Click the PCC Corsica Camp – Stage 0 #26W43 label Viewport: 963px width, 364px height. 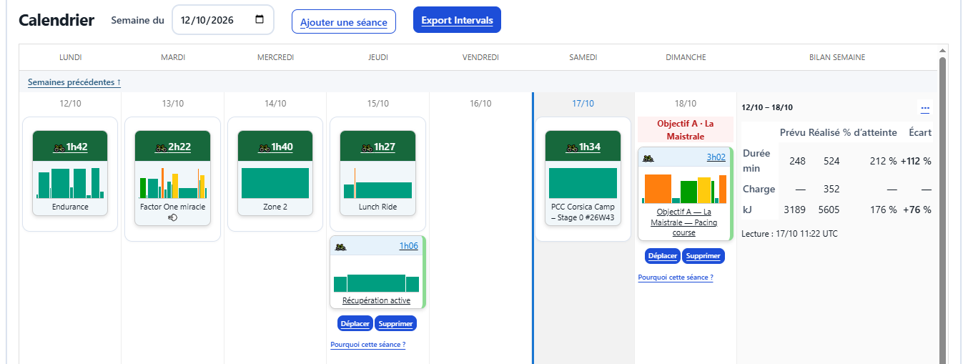click(x=583, y=212)
